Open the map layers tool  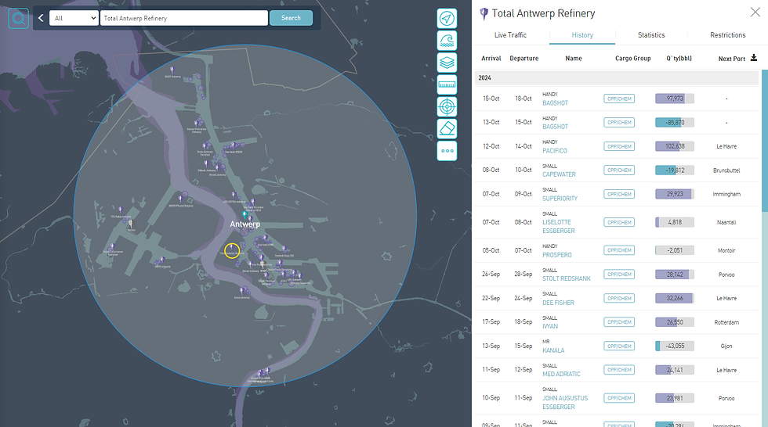(x=447, y=63)
